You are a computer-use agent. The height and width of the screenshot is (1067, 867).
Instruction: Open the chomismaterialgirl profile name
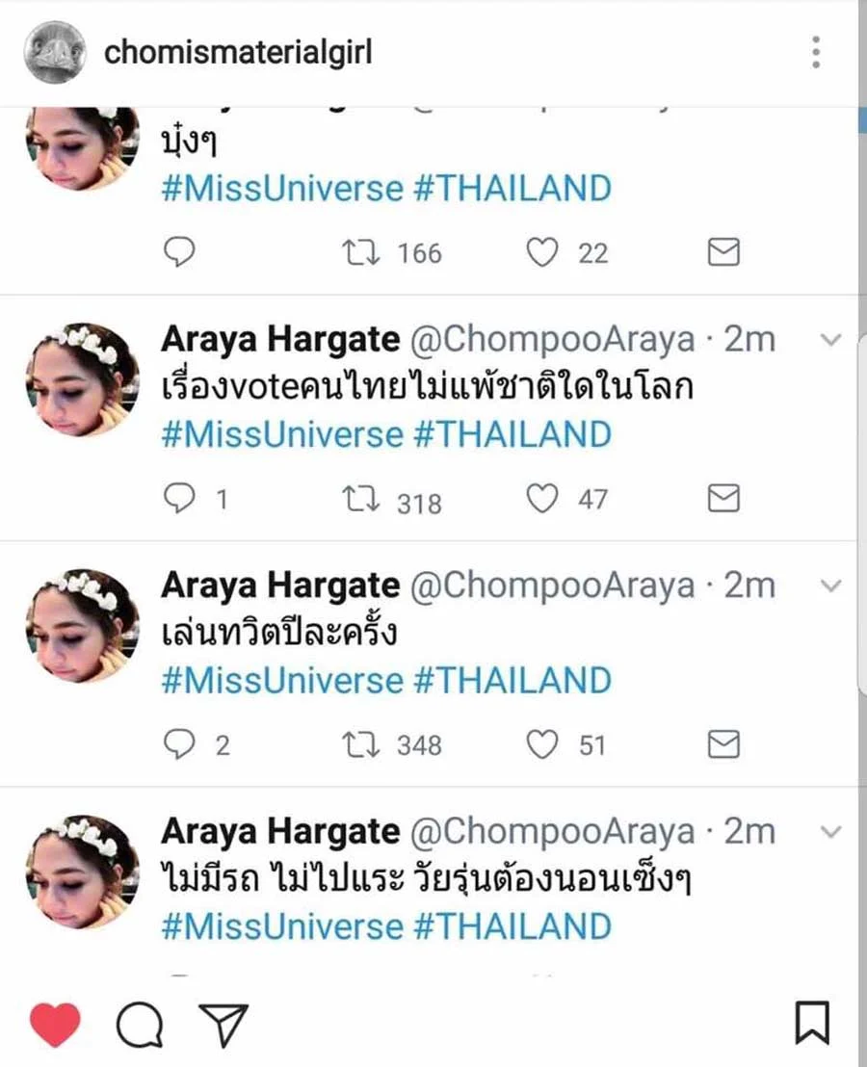pos(238,52)
